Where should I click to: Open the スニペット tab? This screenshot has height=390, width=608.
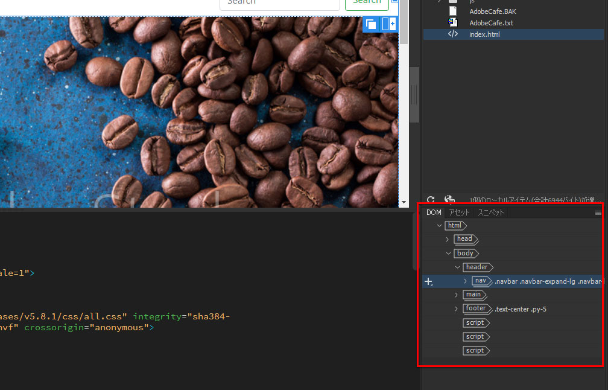tap(491, 213)
